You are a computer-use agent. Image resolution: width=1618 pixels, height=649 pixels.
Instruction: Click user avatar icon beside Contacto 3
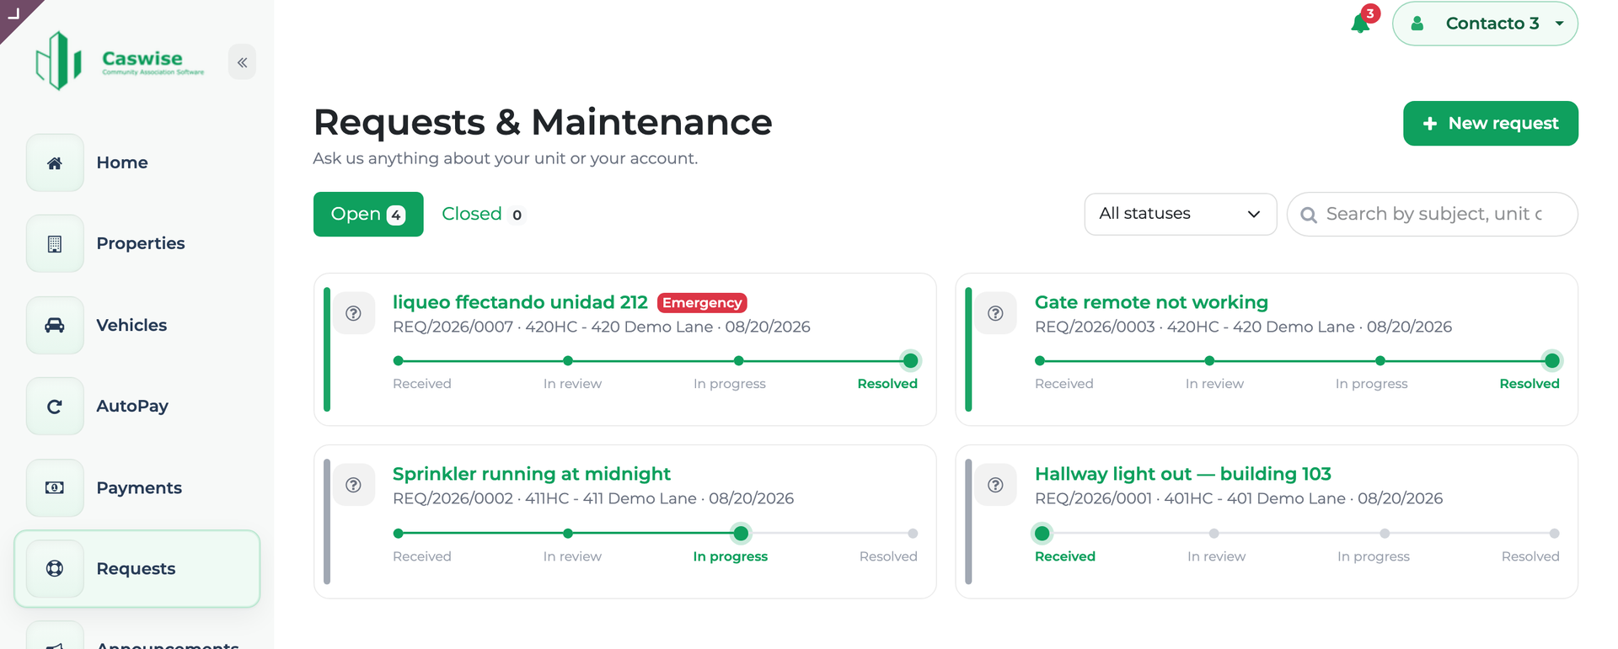click(1417, 24)
